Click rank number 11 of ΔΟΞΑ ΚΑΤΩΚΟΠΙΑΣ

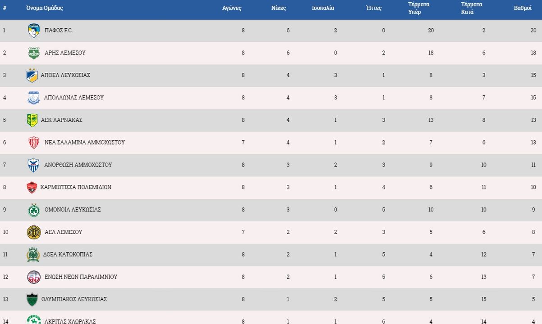pos(5,255)
